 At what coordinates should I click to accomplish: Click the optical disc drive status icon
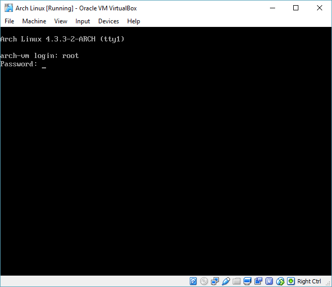[x=204, y=281]
